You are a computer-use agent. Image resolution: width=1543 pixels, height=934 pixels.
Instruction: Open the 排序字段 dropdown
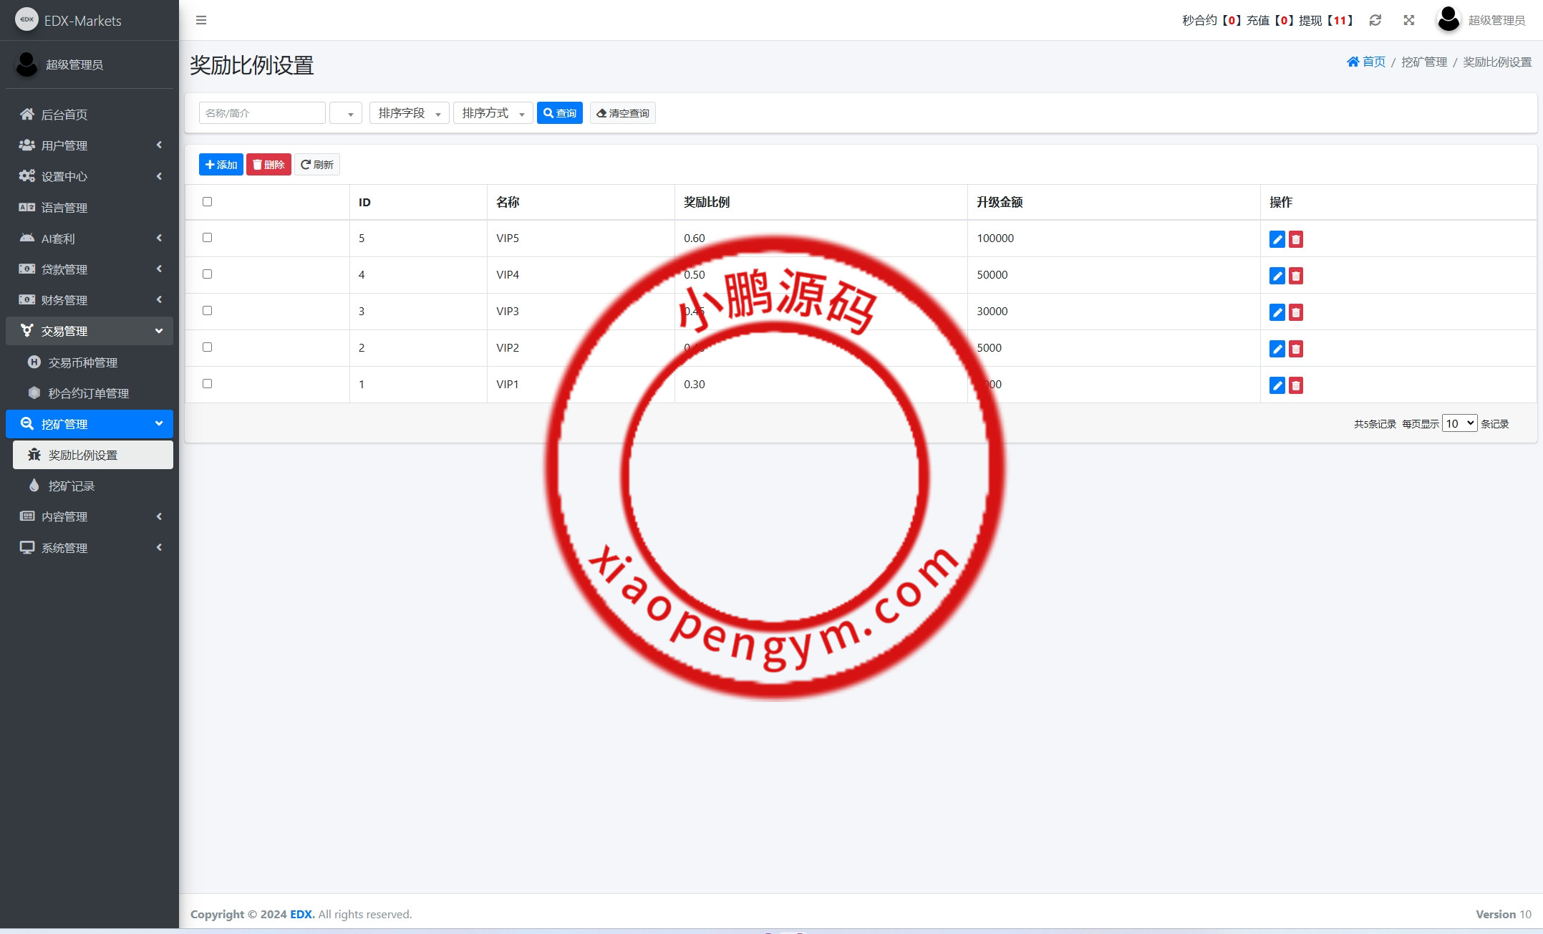409,113
